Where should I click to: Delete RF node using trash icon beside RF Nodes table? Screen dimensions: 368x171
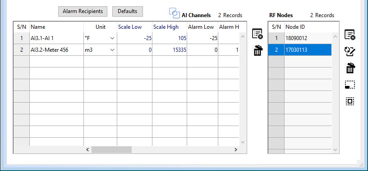pyautogui.click(x=350, y=68)
